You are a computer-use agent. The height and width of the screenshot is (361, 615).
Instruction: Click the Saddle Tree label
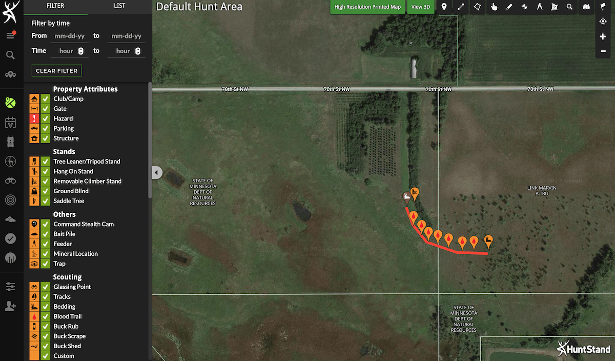pos(69,201)
